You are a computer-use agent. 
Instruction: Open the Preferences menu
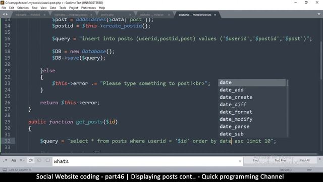(88, 8)
